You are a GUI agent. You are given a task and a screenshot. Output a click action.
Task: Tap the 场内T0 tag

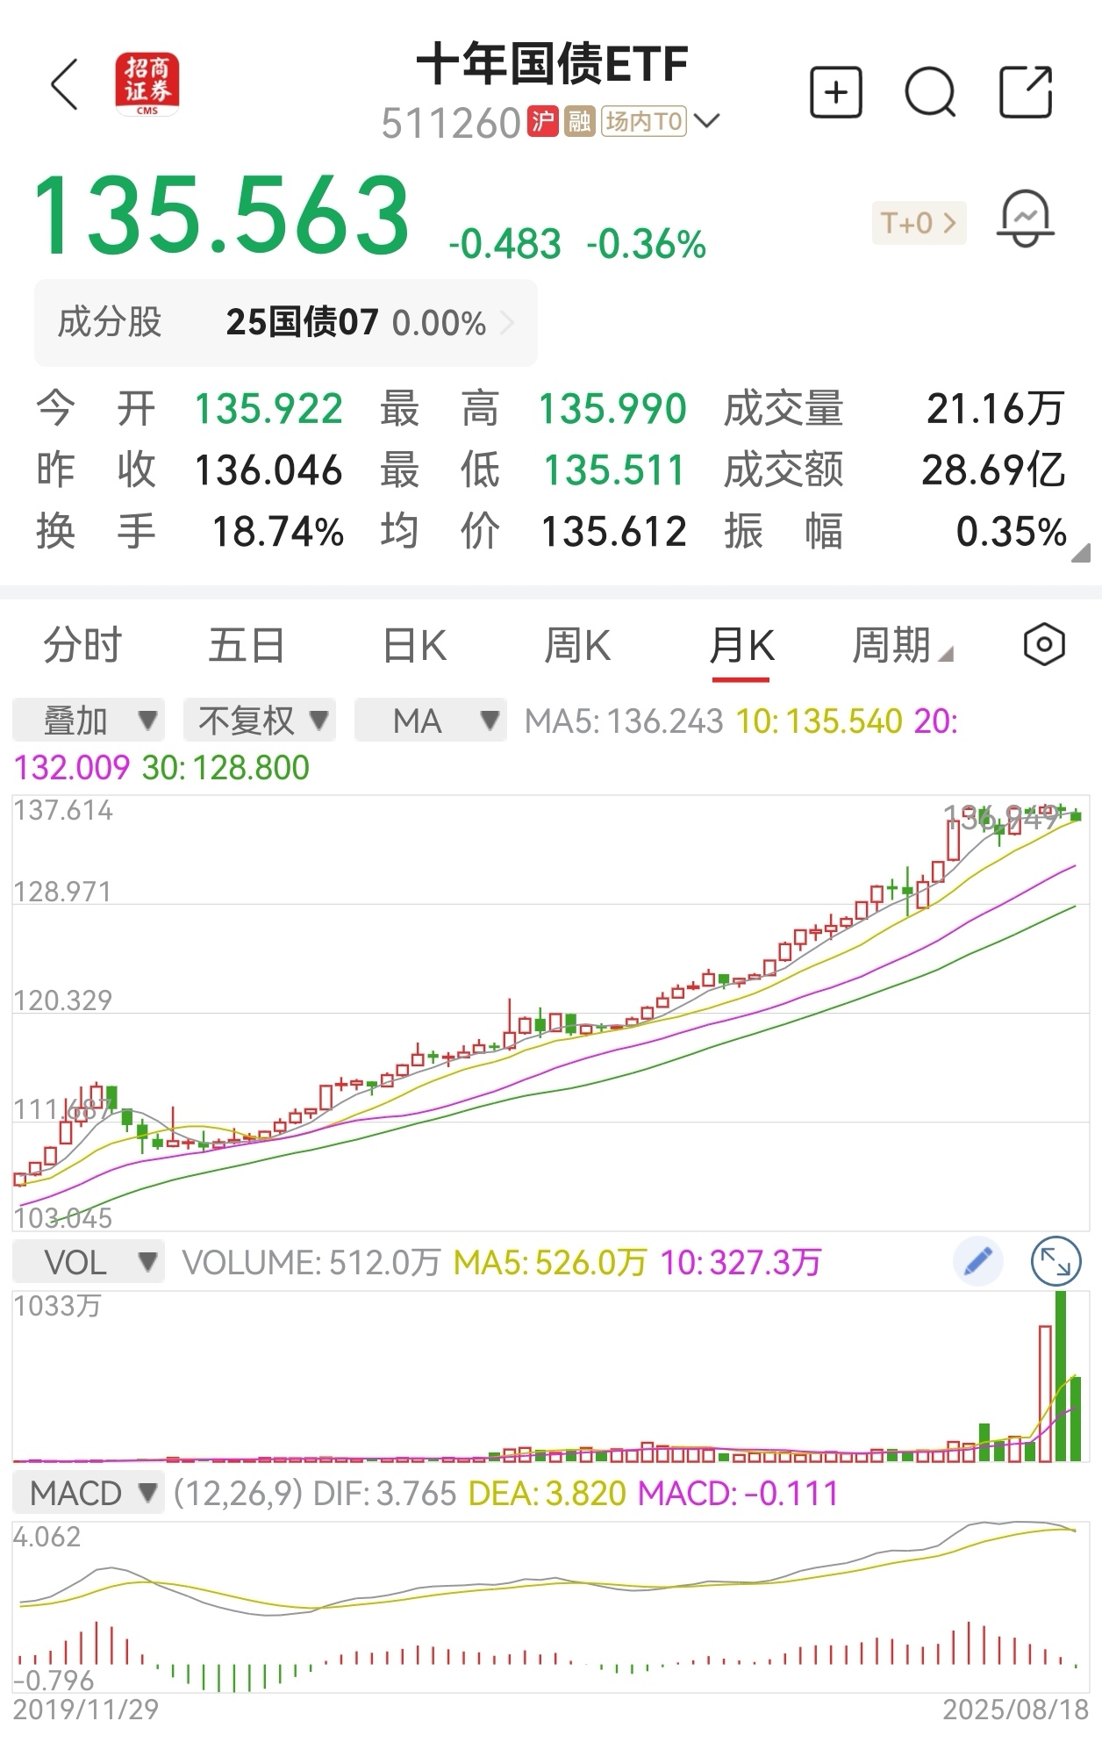point(645,121)
